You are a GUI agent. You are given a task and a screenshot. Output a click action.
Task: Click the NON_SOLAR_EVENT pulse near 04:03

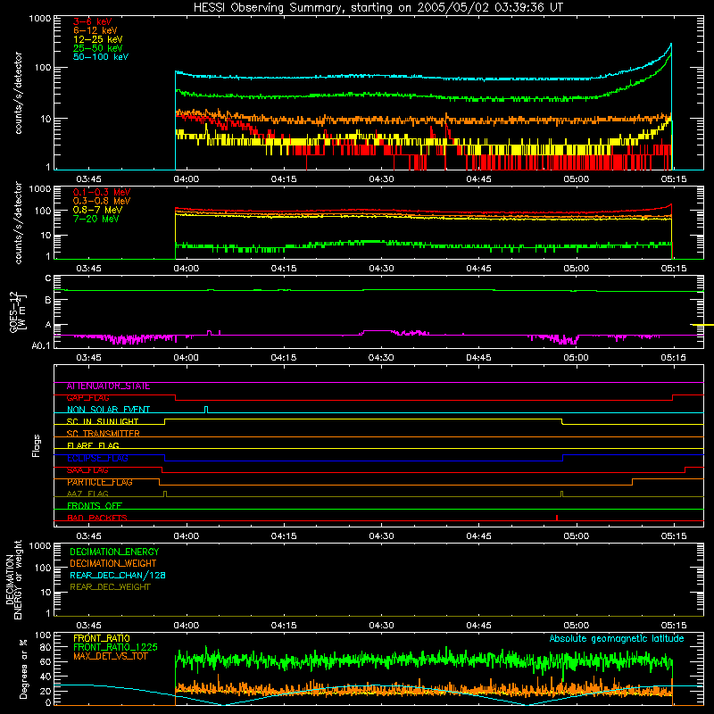click(206, 410)
